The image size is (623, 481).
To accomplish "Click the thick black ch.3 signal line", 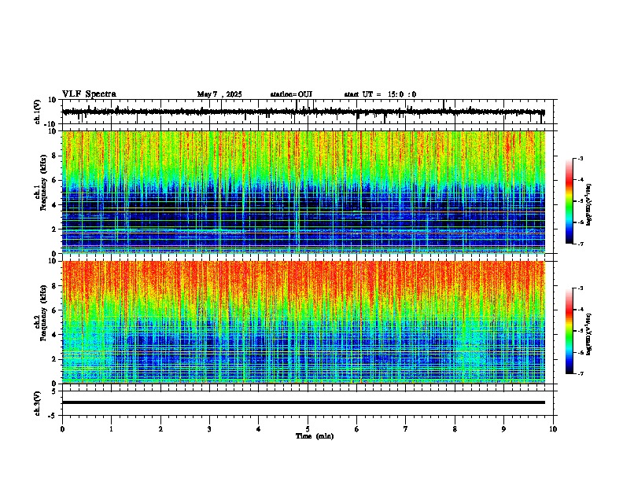I will pos(304,402).
